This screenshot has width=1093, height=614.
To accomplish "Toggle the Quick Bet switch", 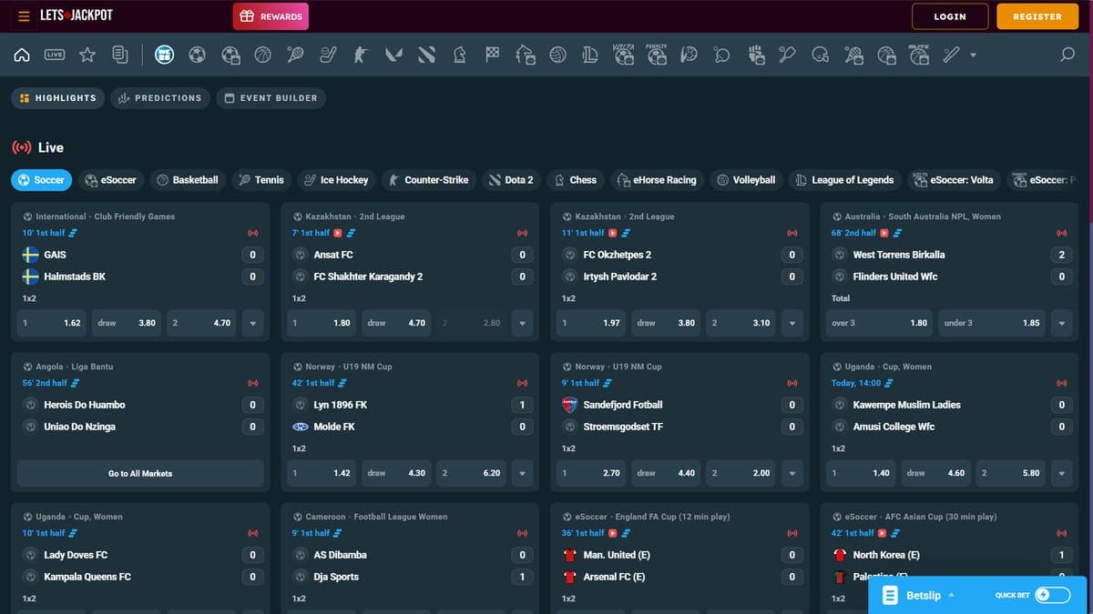I will [1053, 595].
